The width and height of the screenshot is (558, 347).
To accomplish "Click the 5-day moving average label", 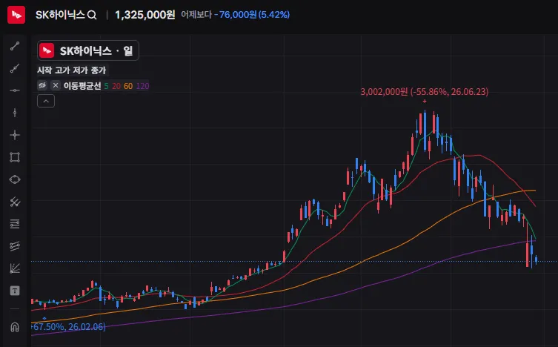I will tap(106, 86).
